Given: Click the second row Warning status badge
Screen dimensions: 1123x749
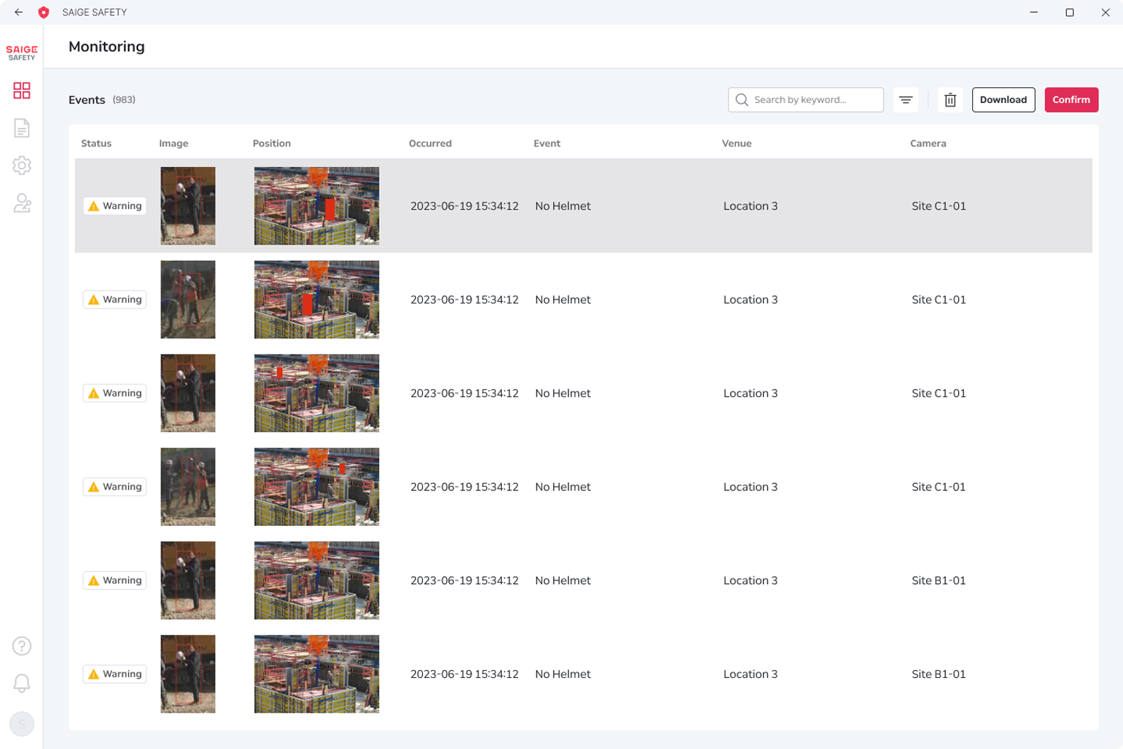Looking at the screenshot, I should [x=114, y=300].
